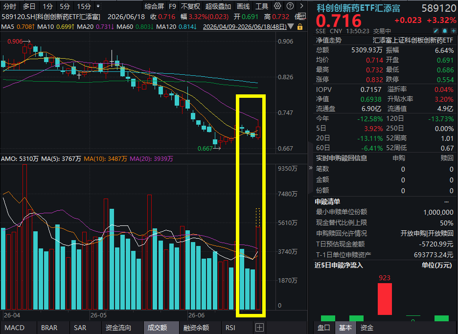Image resolution: width=458 pixels, height=334 pixels.
Task: Open the settings gear in chart toolbar
Action: click(x=277, y=6)
